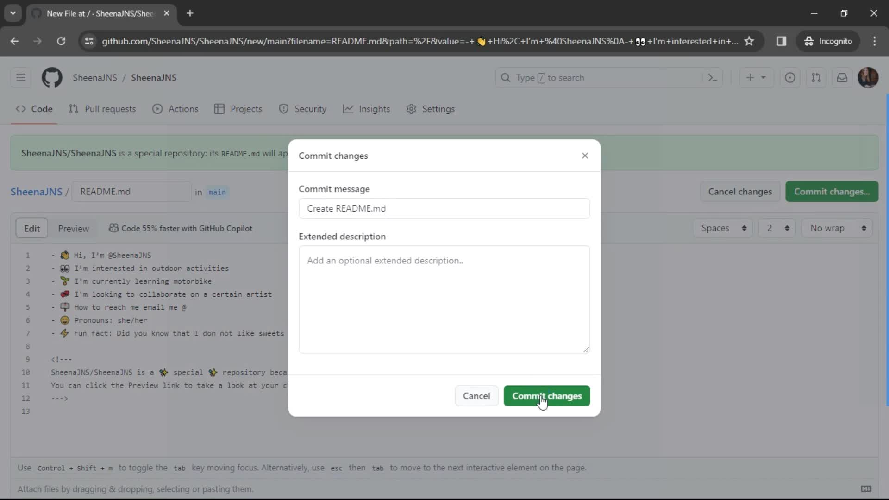889x500 pixels.
Task: Click the commit message input field
Action: (444, 208)
